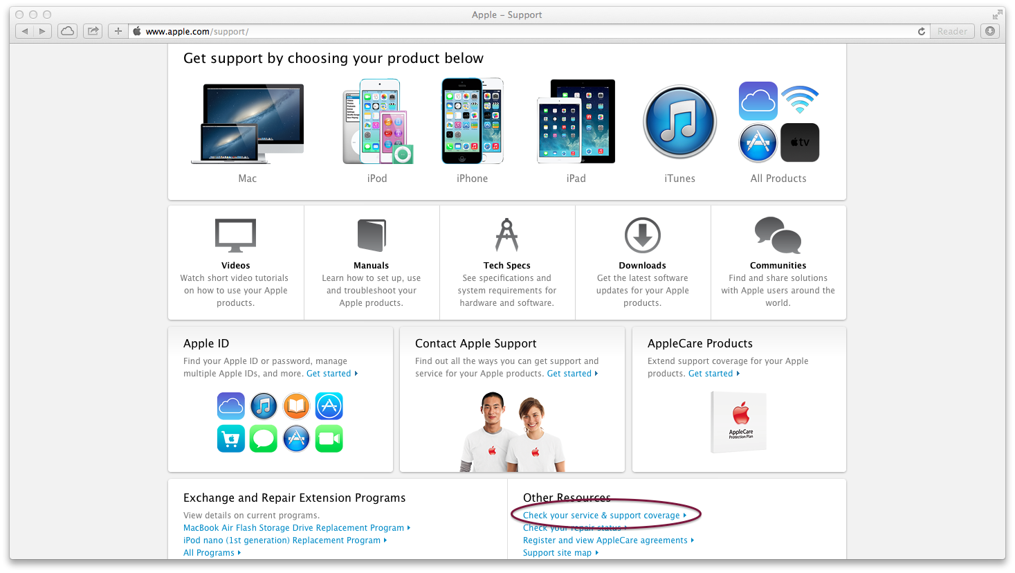Activate the Reader button
Image resolution: width=1015 pixels, height=573 pixels.
pos(951,30)
